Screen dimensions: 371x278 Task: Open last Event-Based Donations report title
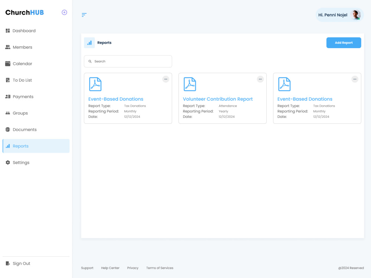(x=305, y=99)
